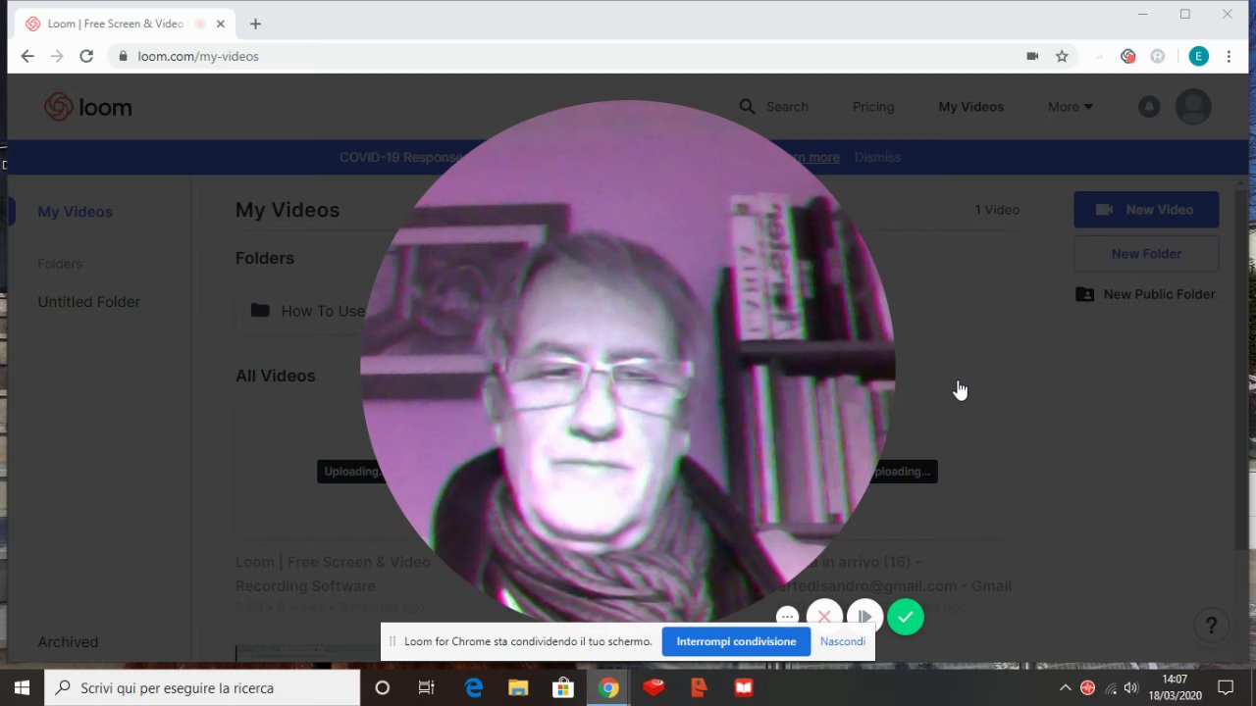The image size is (1256, 706).
Task: Open the Loom profile avatar menu
Action: pyautogui.click(x=1193, y=107)
